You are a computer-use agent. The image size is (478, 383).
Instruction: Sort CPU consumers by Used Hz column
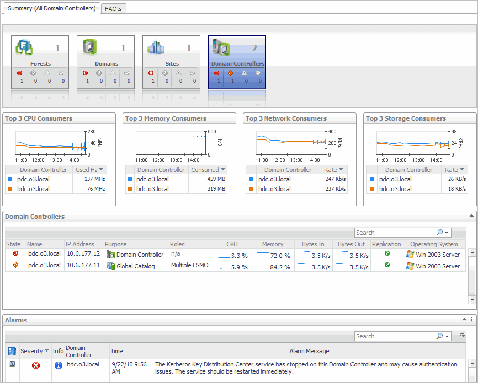[x=90, y=170]
